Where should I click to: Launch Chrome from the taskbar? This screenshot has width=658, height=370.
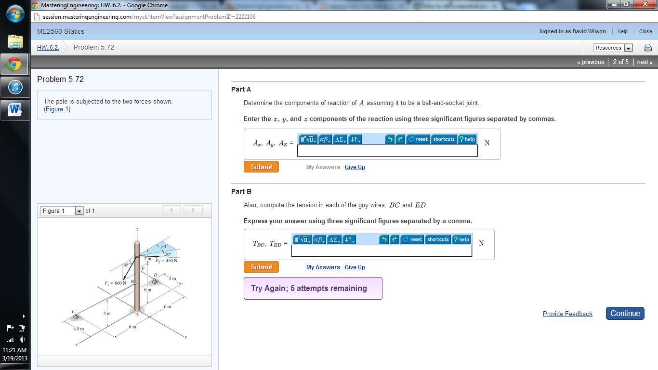coord(14,63)
